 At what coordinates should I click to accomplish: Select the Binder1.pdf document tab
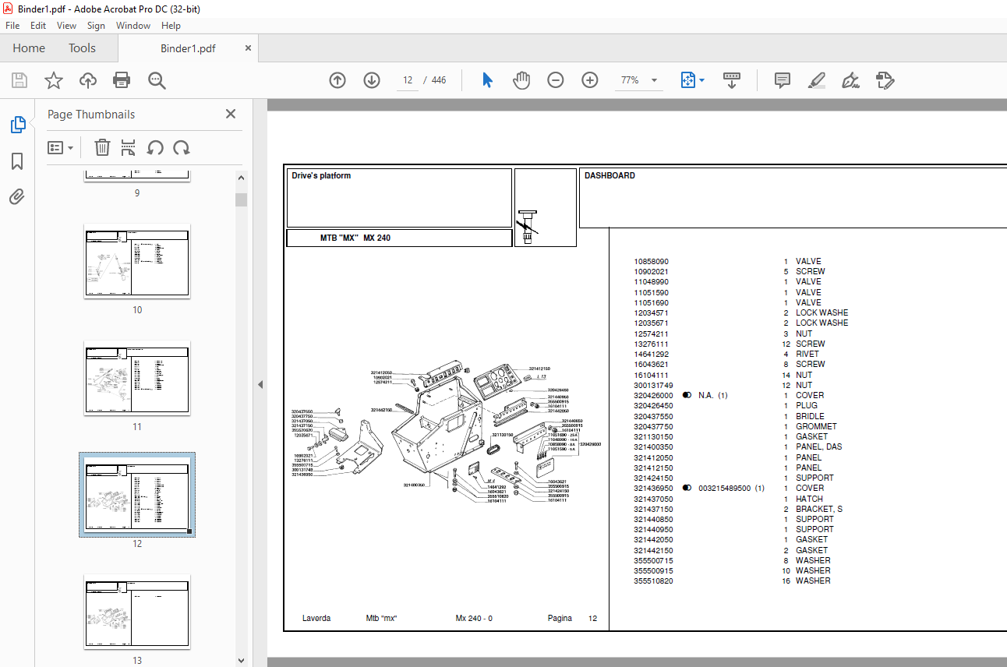point(188,48)
